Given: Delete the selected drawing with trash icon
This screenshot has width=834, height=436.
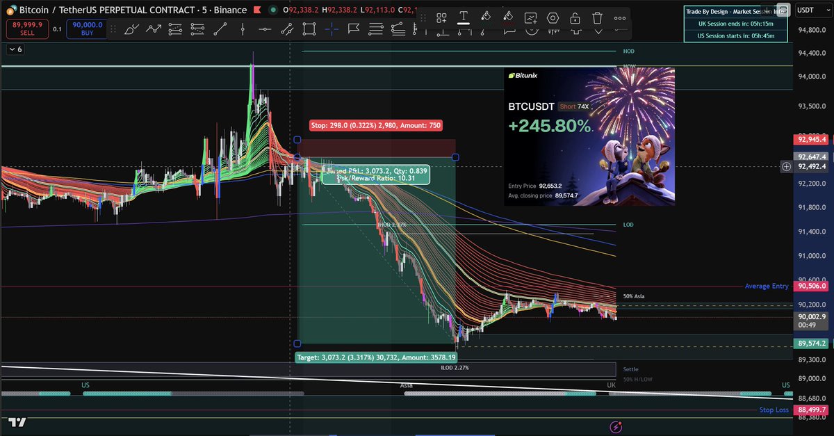Looking at the screenshot, I should click(x=597, y=17).
